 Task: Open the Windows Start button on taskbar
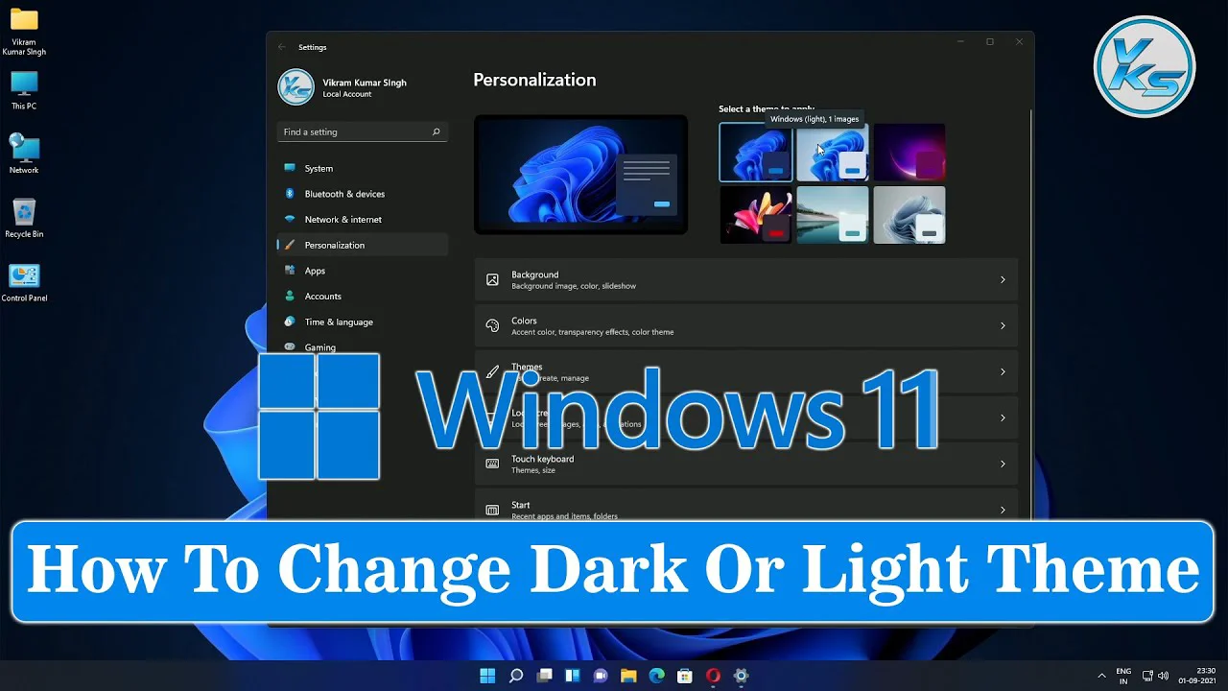(487, 676)
